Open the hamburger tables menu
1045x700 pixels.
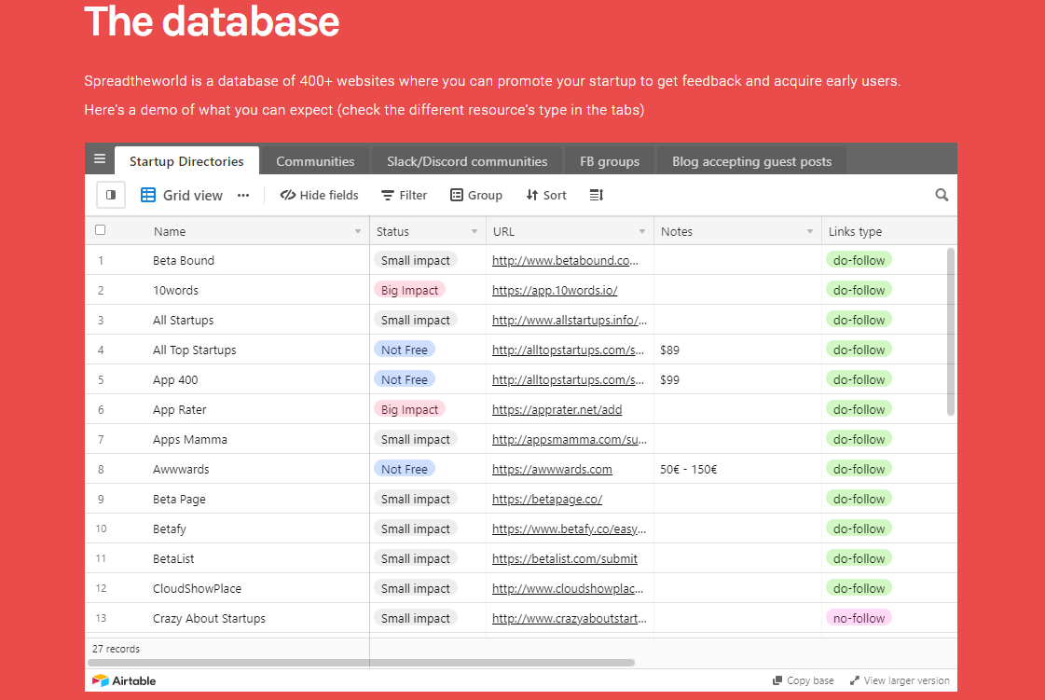click(100, 158)
